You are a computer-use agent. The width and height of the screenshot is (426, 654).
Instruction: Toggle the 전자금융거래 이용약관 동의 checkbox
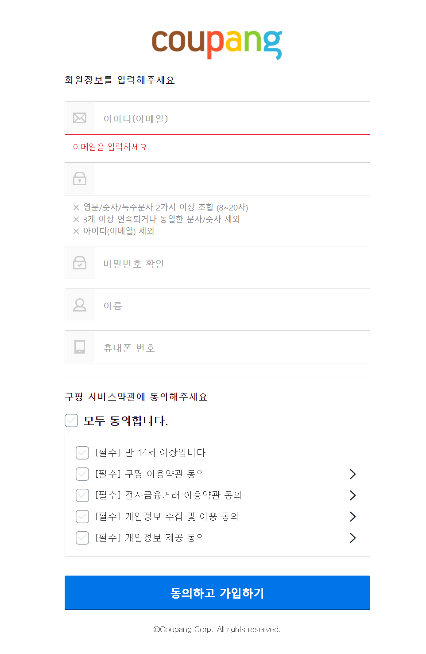coord(82,495)
